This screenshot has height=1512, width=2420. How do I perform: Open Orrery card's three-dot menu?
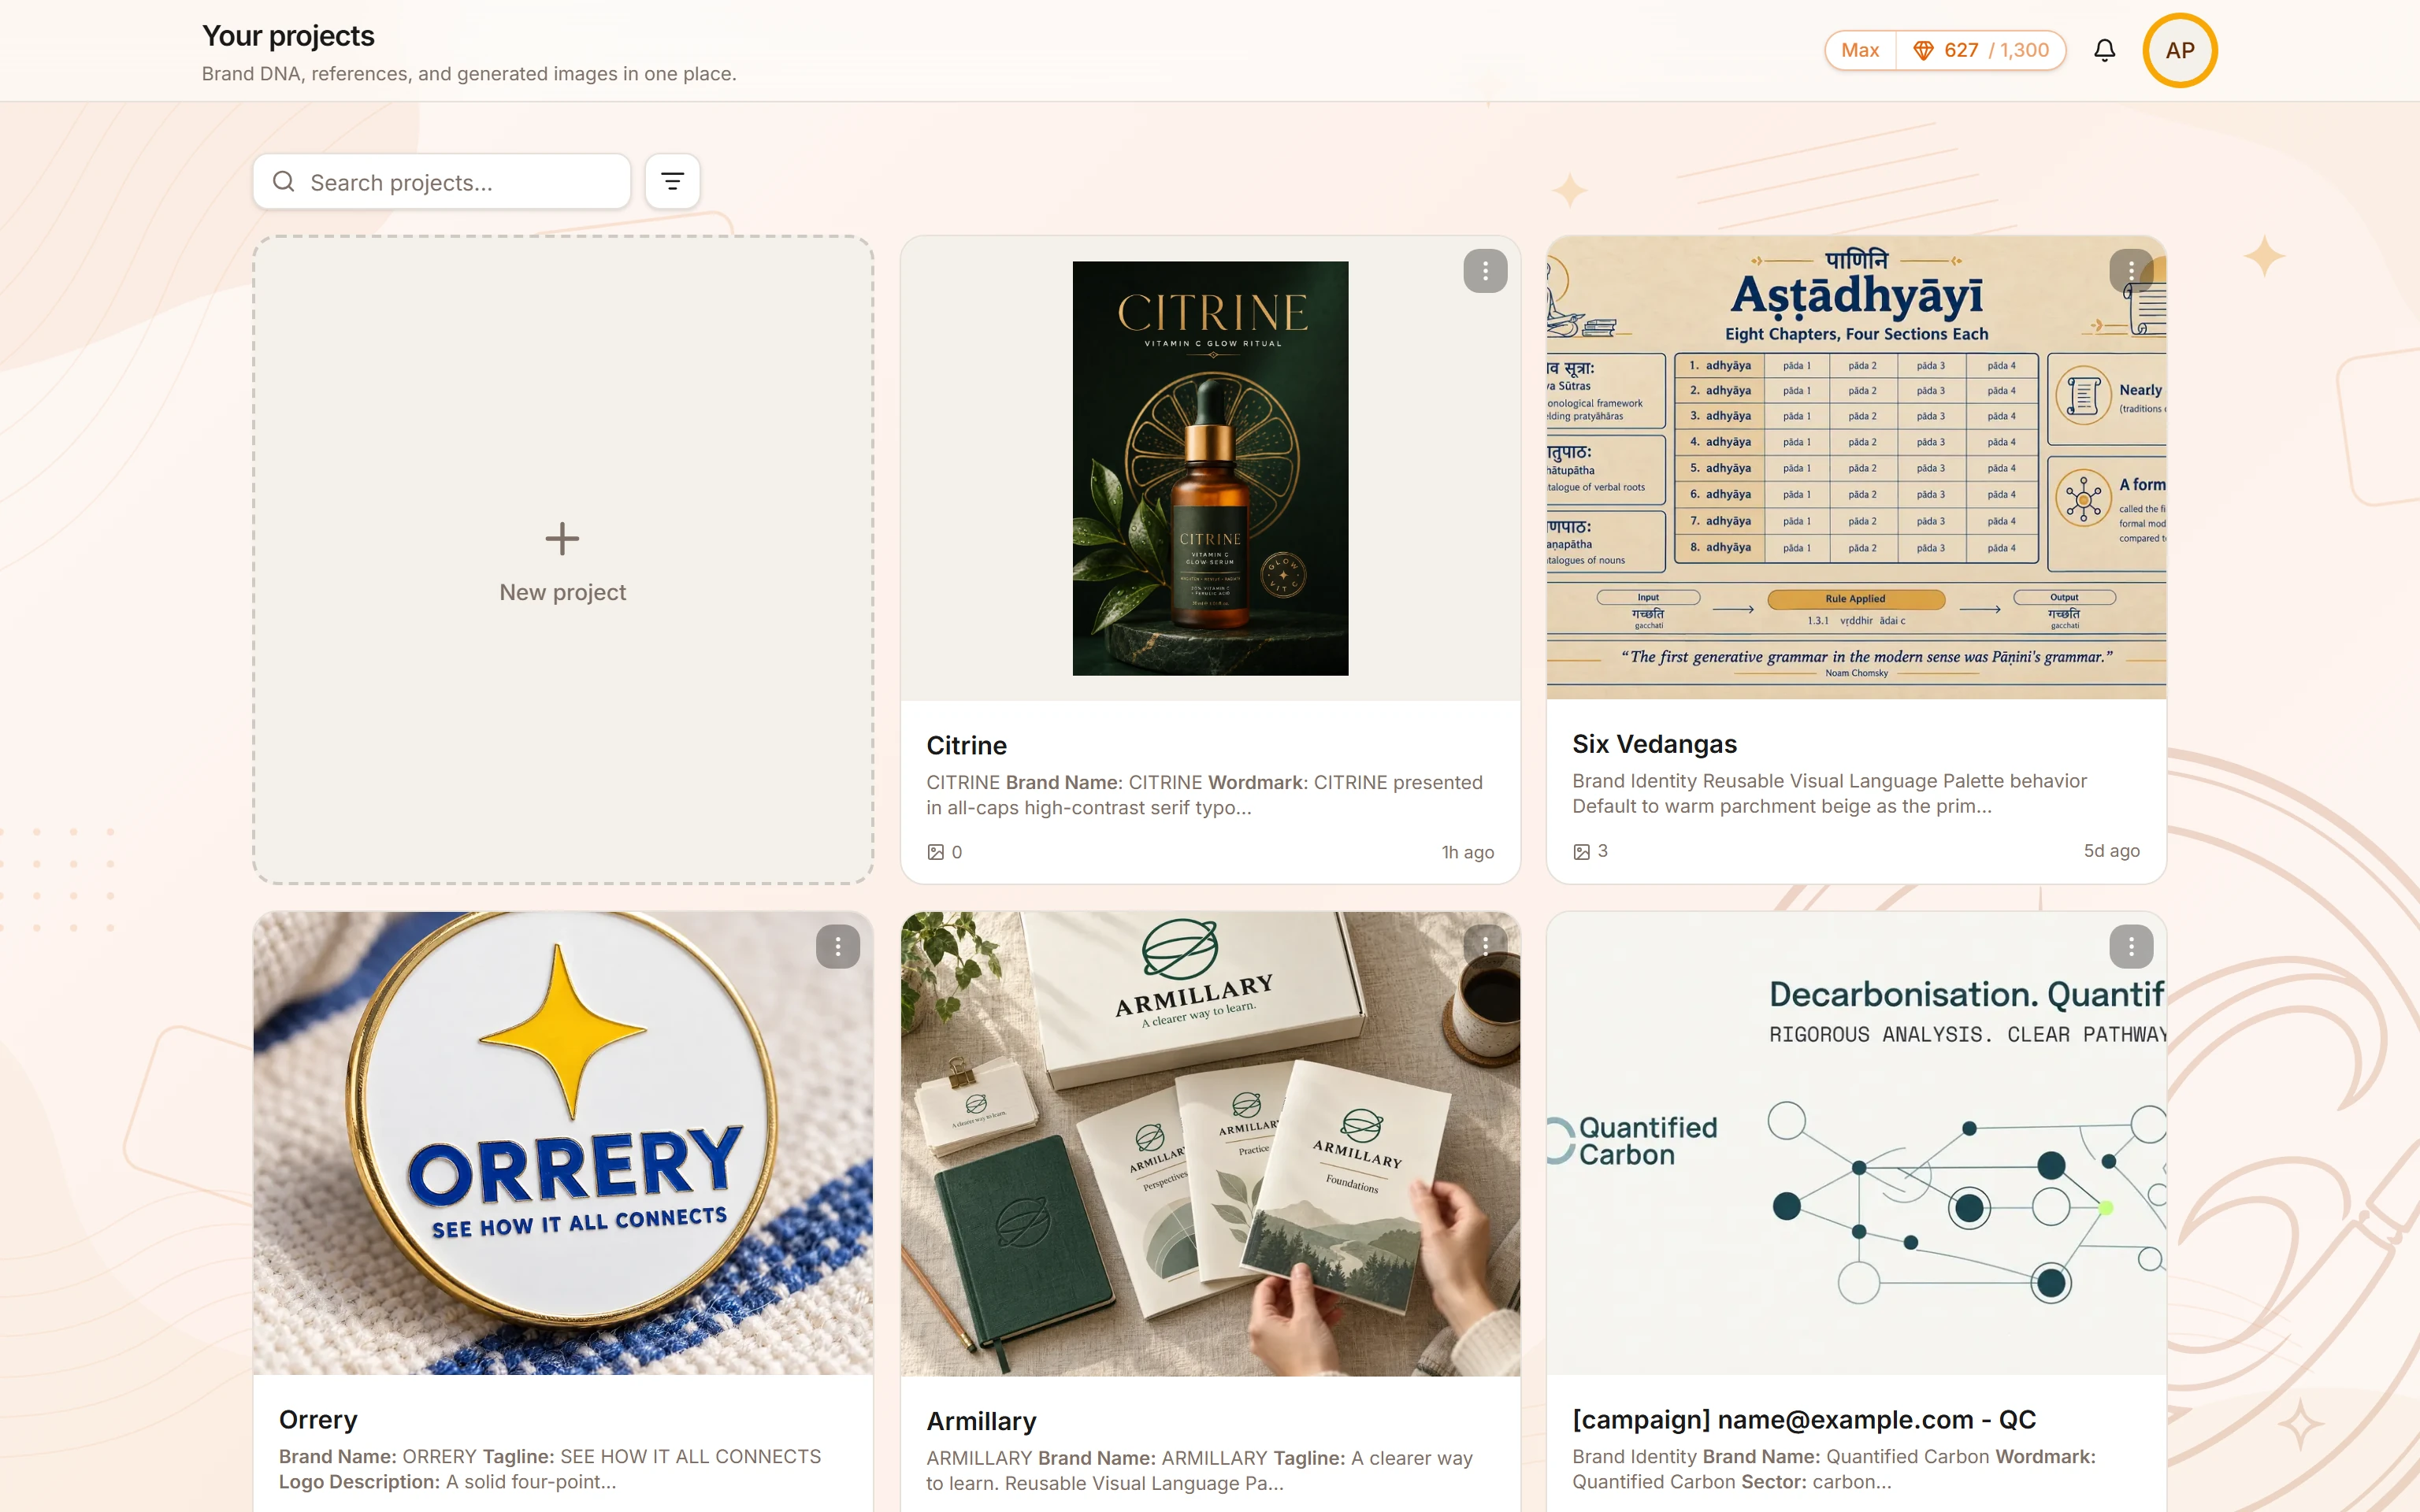(x=838, y=946)
